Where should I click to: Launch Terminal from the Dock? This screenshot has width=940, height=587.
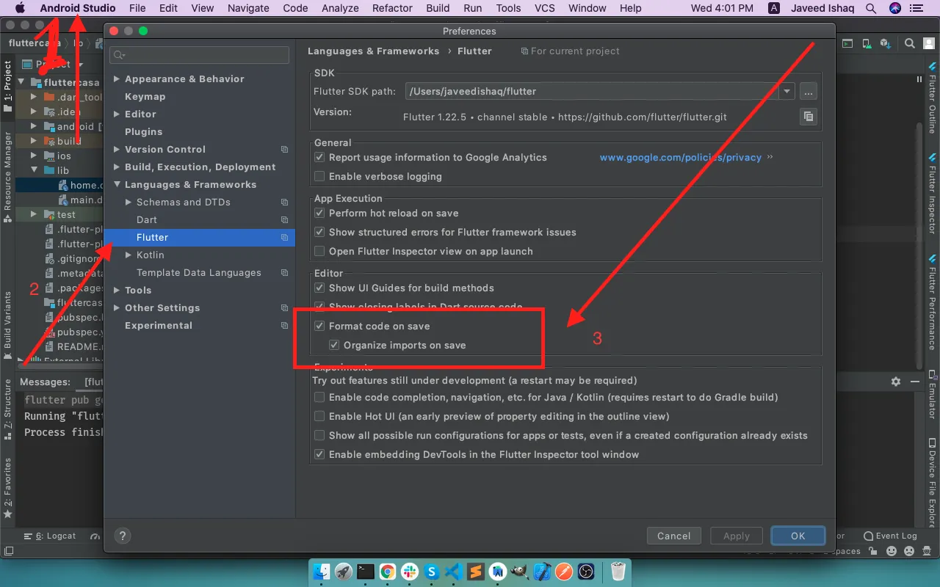point(365,572)
